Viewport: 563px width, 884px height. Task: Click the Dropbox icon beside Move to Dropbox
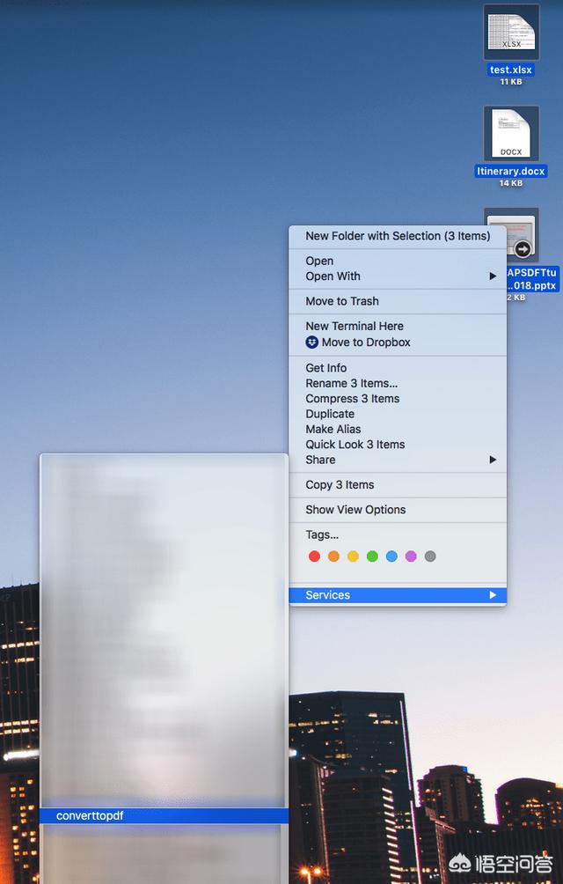coord(312,343)
